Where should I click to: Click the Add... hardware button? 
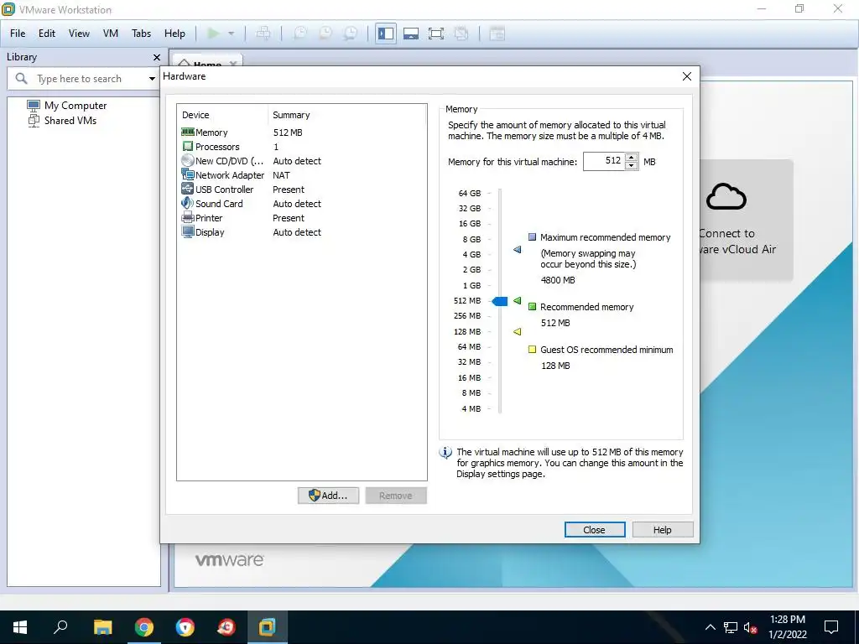click(x=328, y=496)
